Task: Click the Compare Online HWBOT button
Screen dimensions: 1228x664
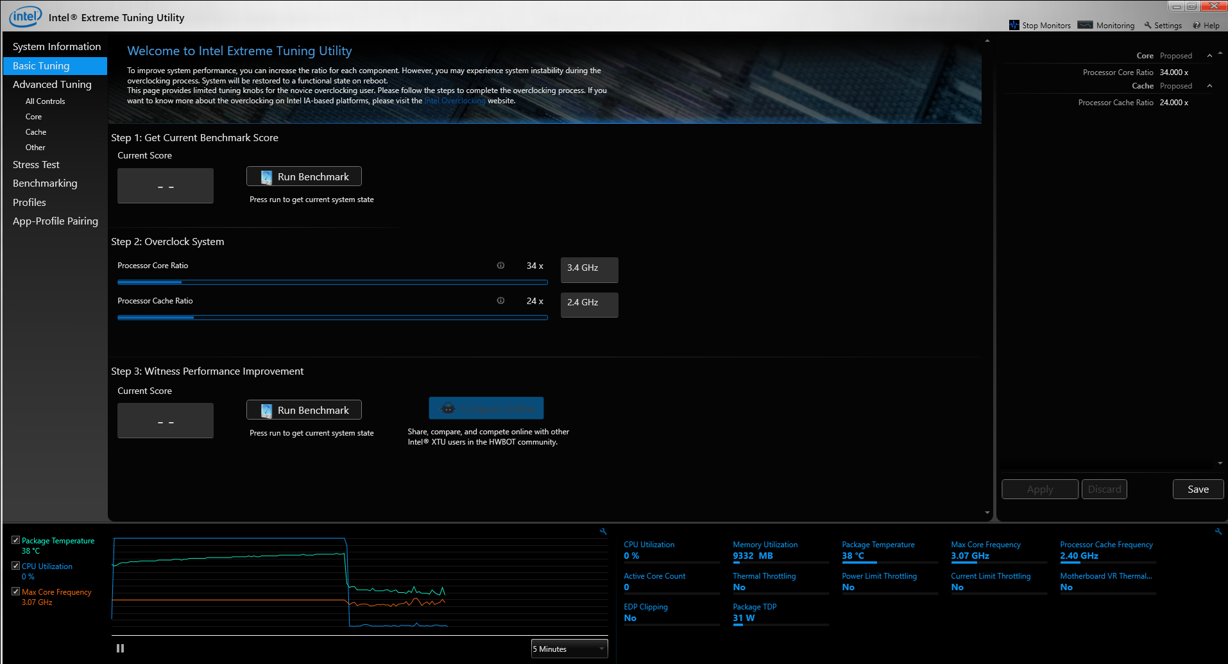Action: (x=486, y=408)
